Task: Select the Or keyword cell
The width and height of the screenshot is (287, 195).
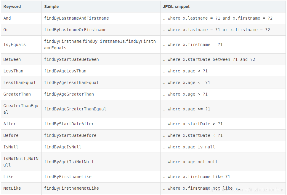Action: (6, 29)
